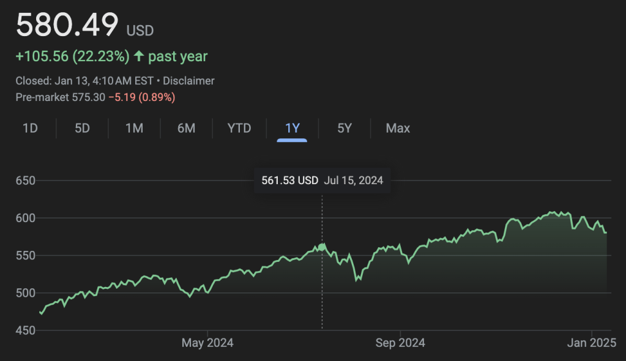Switch to the YTD range tab
Image resolution: width=626 pixels, height=361 pixels.
[x=239, y=128]
